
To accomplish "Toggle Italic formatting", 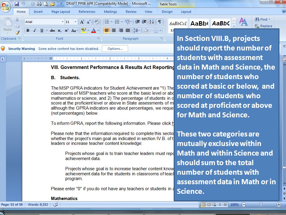I will [35, 30].
